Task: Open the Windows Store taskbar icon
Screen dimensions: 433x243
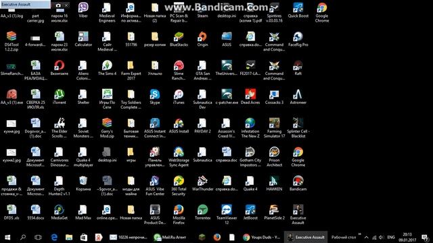Action: (x=84, y=237)
